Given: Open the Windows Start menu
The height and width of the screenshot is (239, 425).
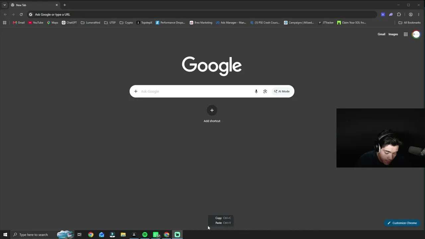Looking at the screenshot, I should (x=5, y=235).
